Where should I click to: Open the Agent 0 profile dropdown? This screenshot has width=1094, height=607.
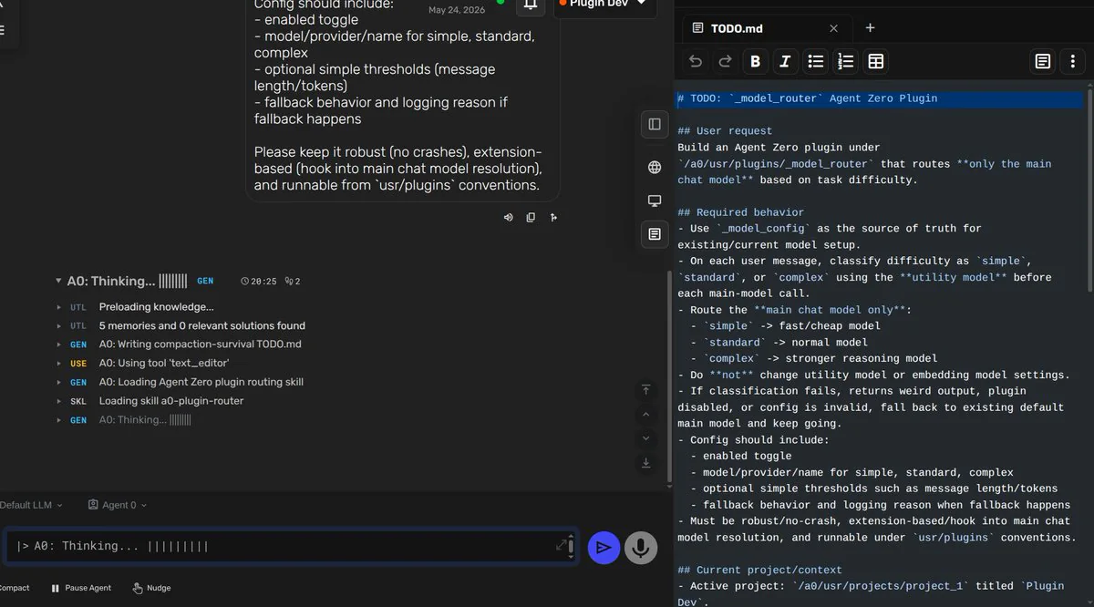(118, 505)
